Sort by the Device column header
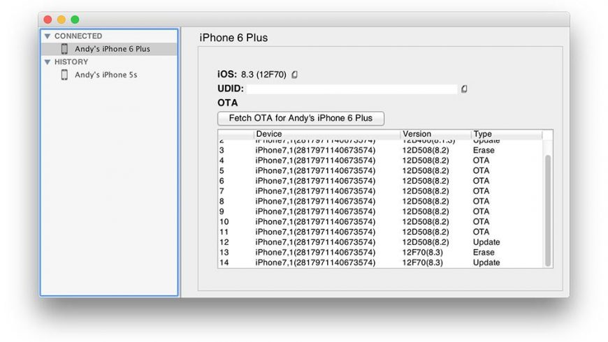 coord(327,134)
